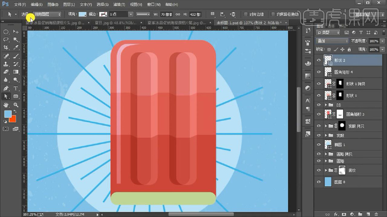Open the 滤镜(T) menu
The width and height of the screenshot is (387, 217).
coord(118,5)
